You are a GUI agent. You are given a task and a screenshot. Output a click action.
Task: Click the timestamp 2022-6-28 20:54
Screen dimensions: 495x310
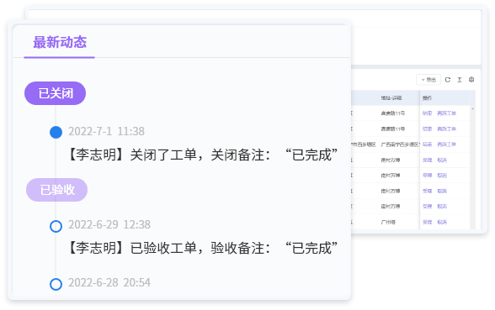point(109,282)
